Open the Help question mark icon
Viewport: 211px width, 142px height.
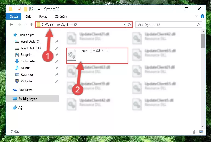click(202, 16)
